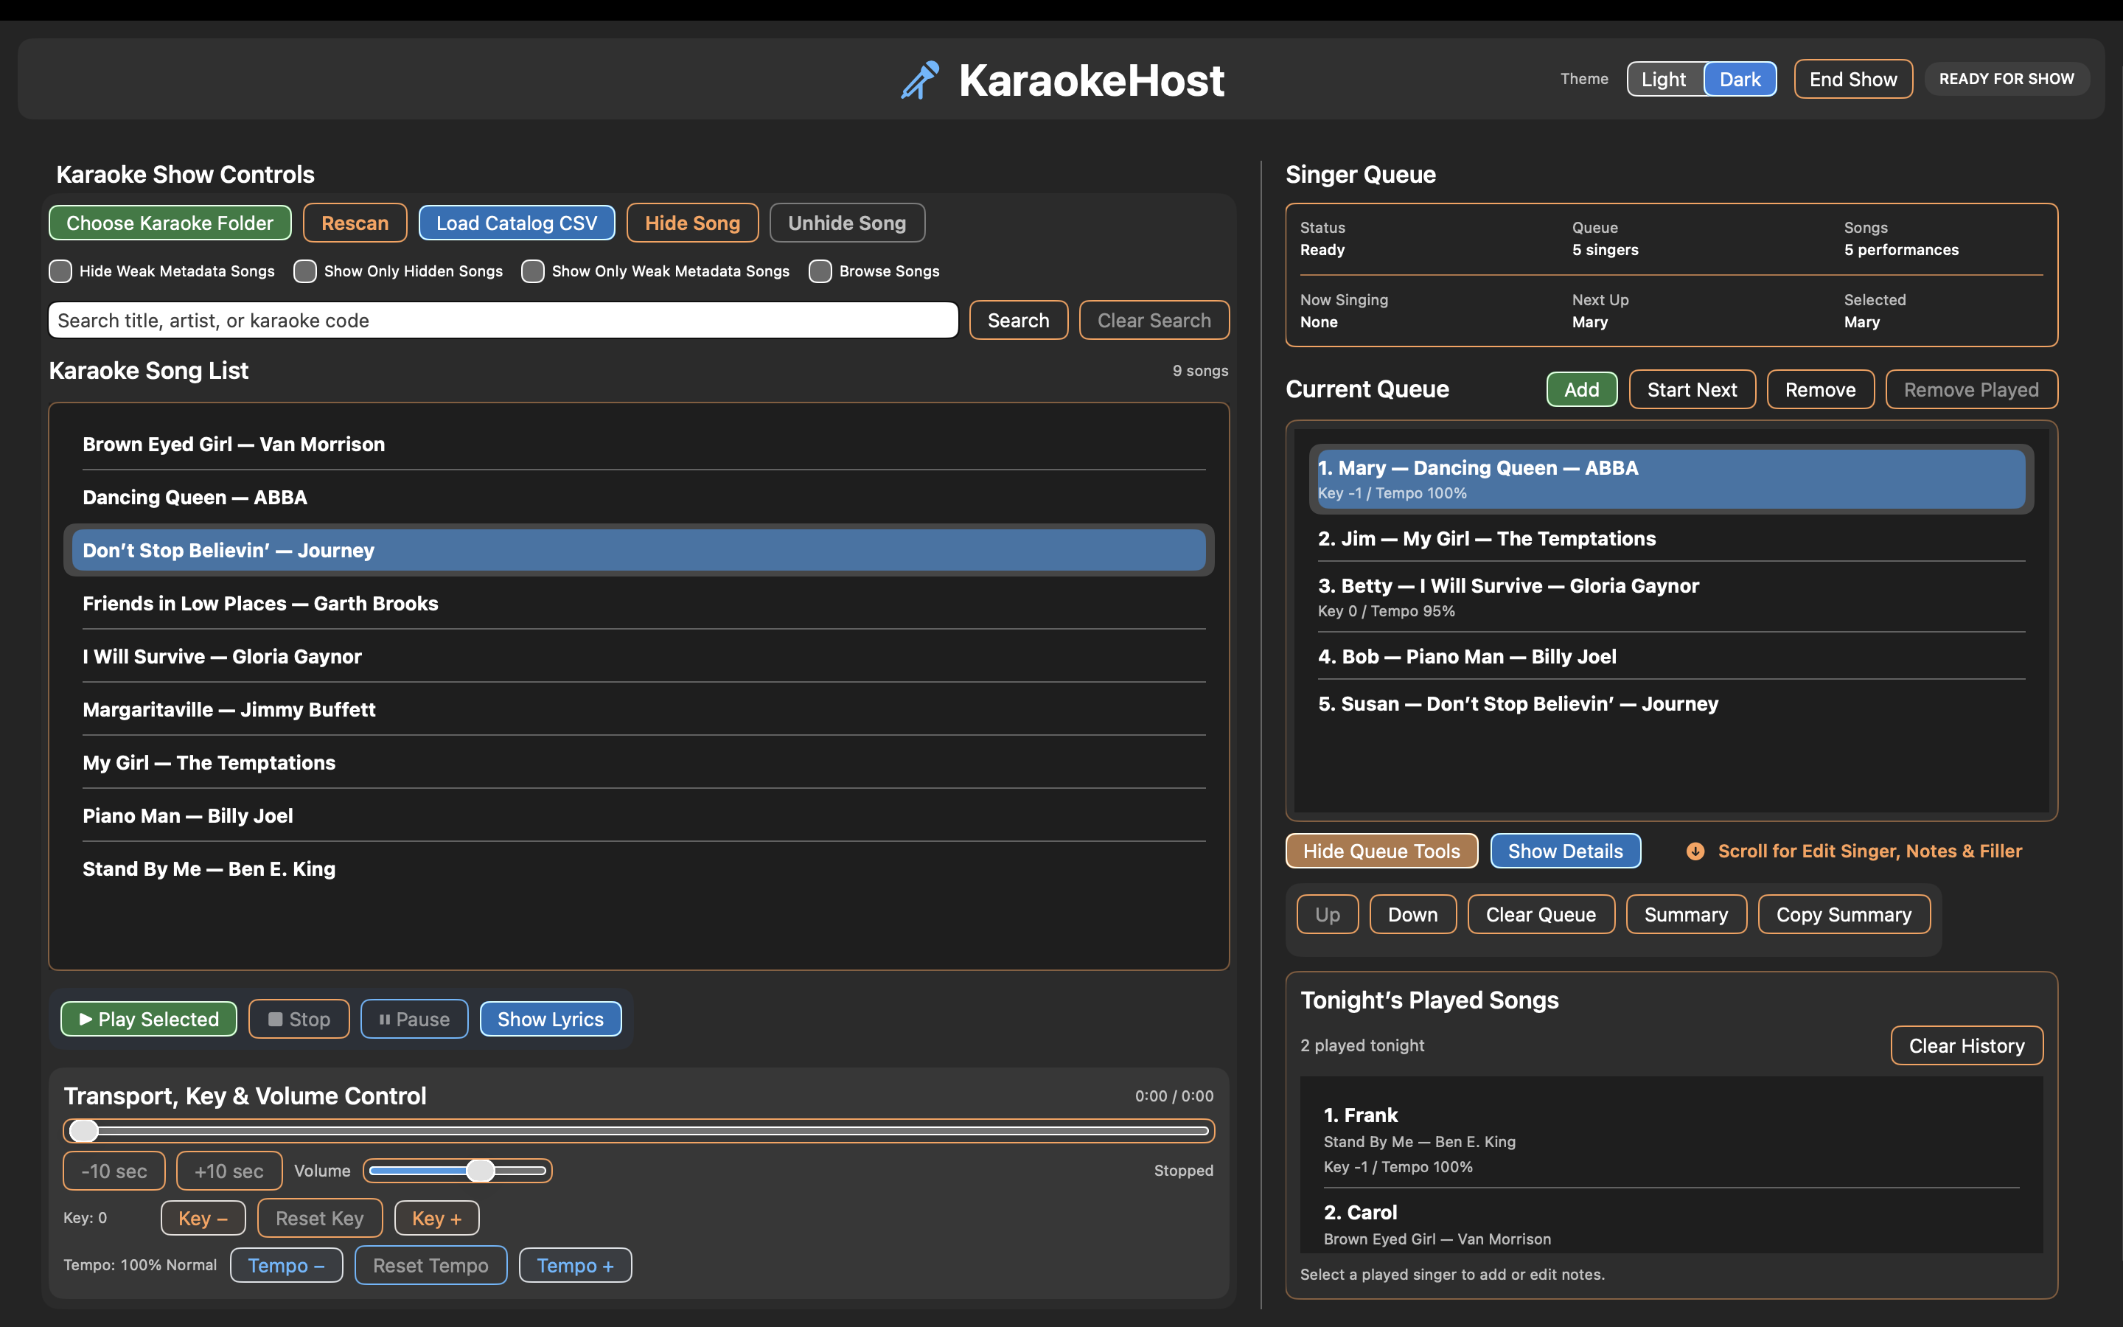Collapse with Hide Queue Tools
Viewport: 2123px width, 1327px height.
(1381, 851)
